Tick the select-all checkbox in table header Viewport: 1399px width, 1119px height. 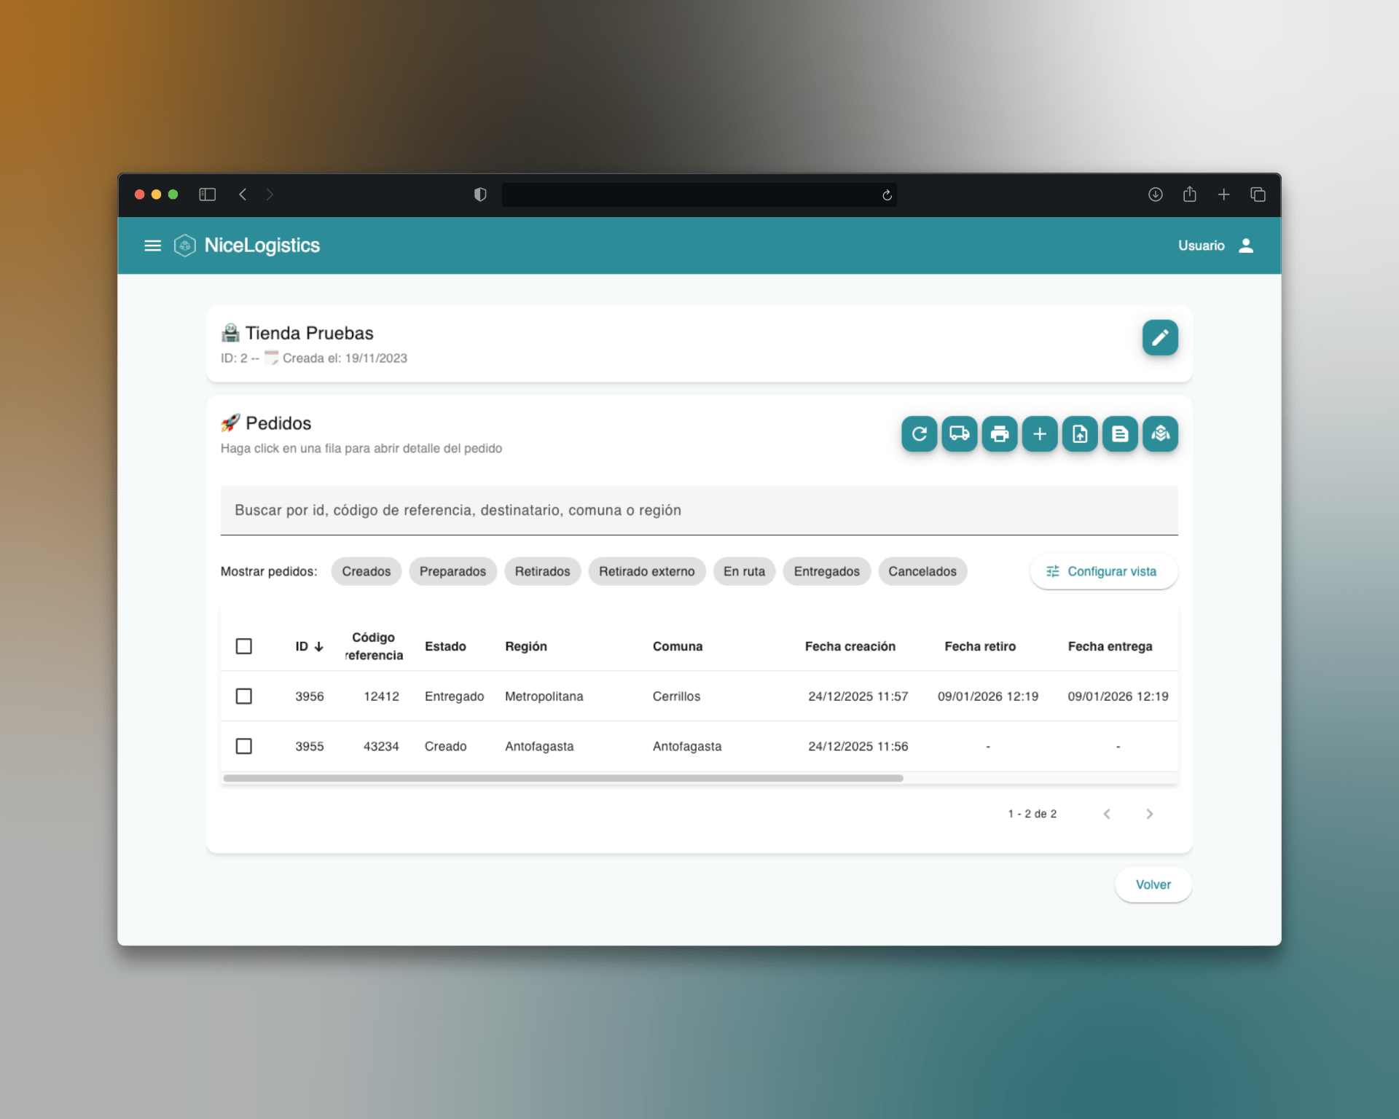[x=244, y=646]
